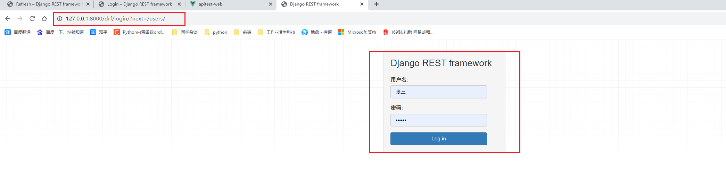This screenshot has height=183, width=726.
Task: View site information icon in address bar
Action: (60, 19)
